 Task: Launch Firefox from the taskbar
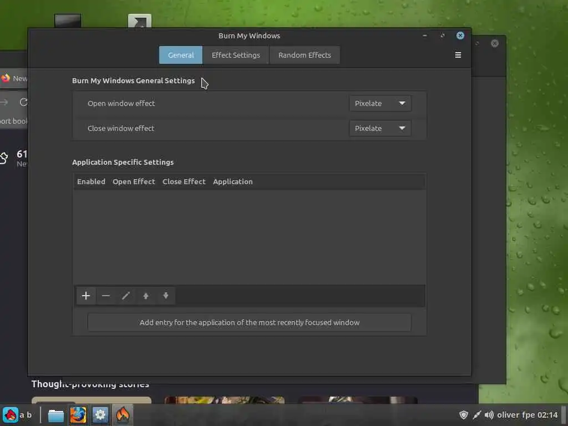pyautogui.click(x=78, y=415)
